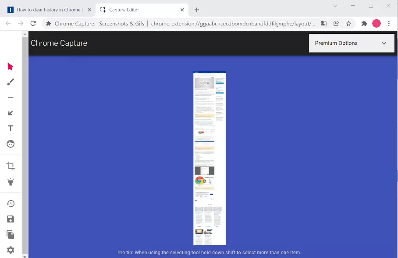Pick the arrow drawing tool
398x258 pixels.
click(x=11, y=113)
